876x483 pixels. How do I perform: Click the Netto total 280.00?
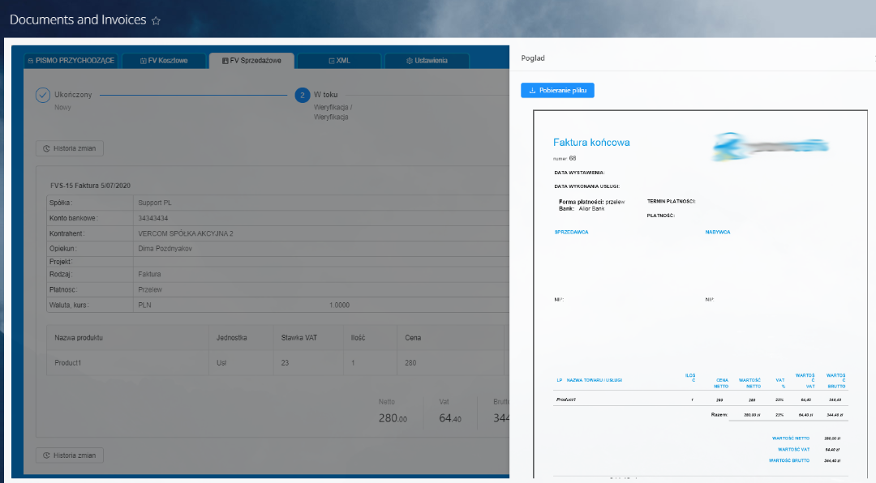393,418
